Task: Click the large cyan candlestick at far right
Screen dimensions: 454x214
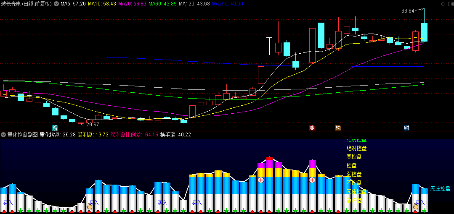Action: tap(424, 32)
